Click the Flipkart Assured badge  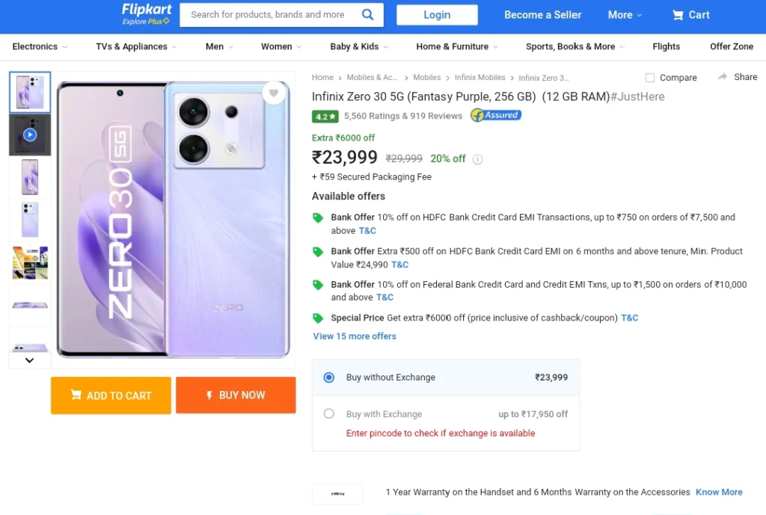coord(495,115)
